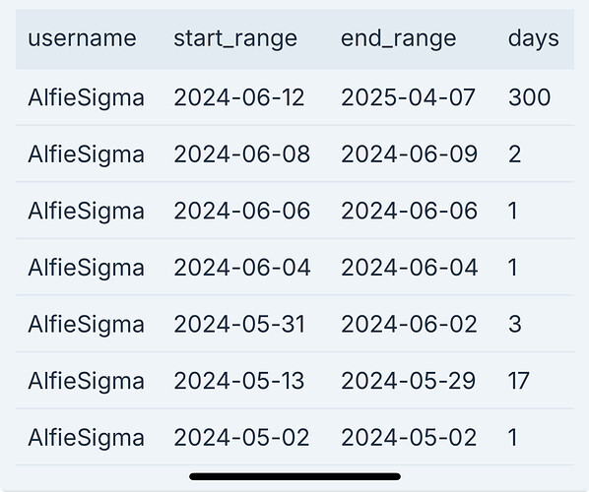Click the days value 3 cell
589x492 pixels.
click(514, 325)
